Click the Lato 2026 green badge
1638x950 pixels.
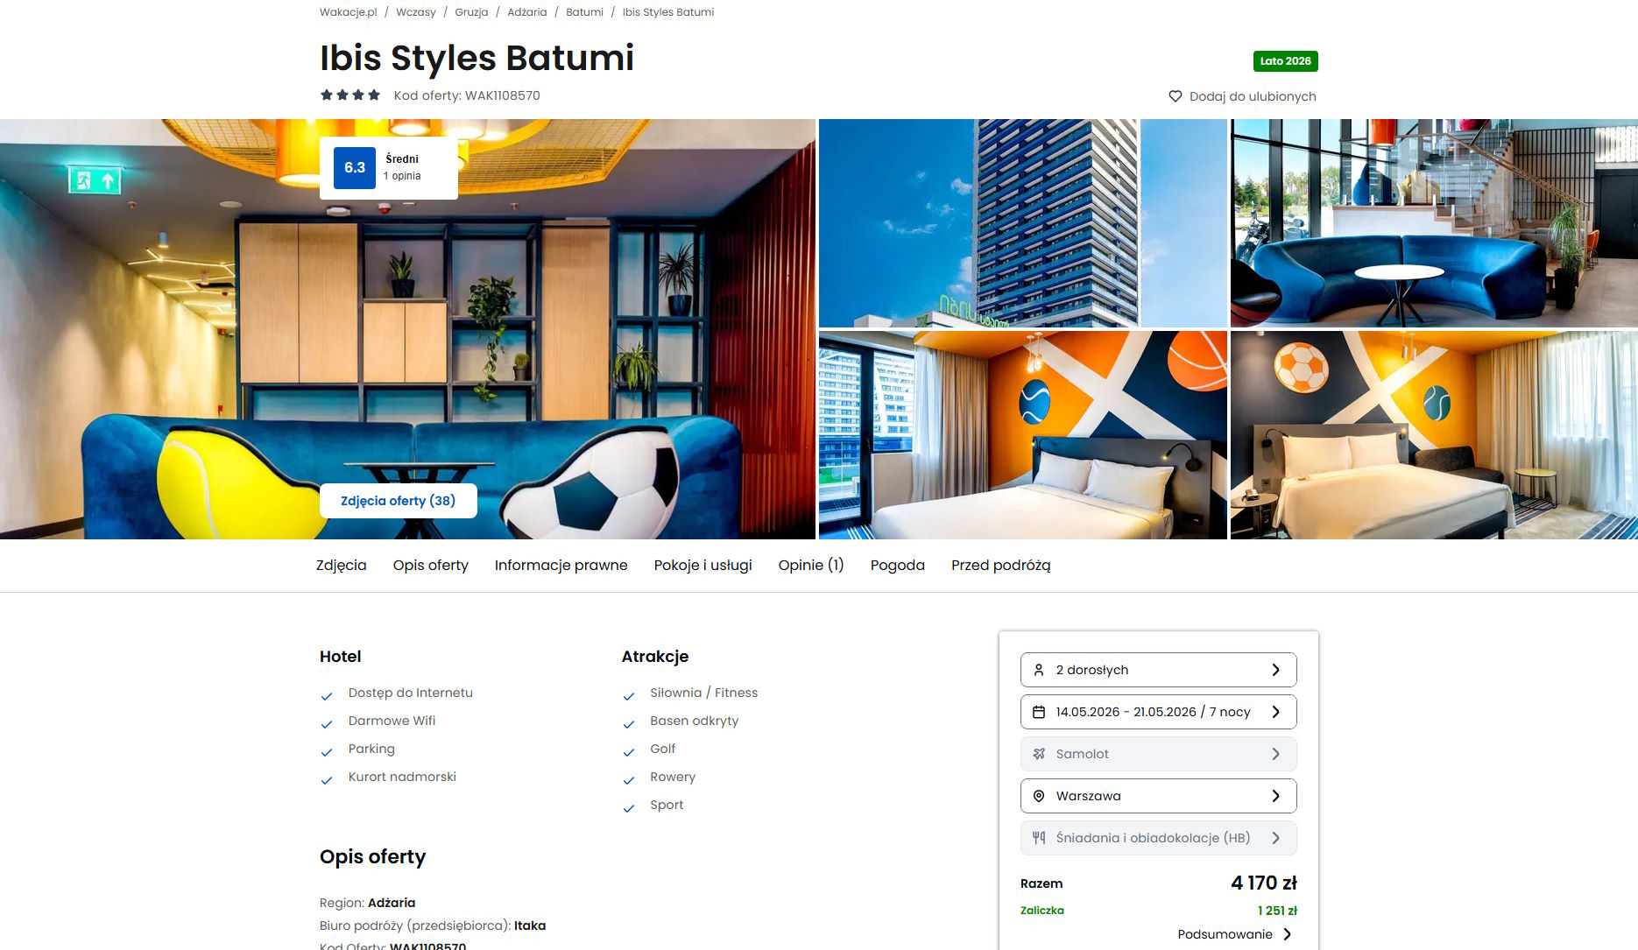click(x=1285, y=61)
